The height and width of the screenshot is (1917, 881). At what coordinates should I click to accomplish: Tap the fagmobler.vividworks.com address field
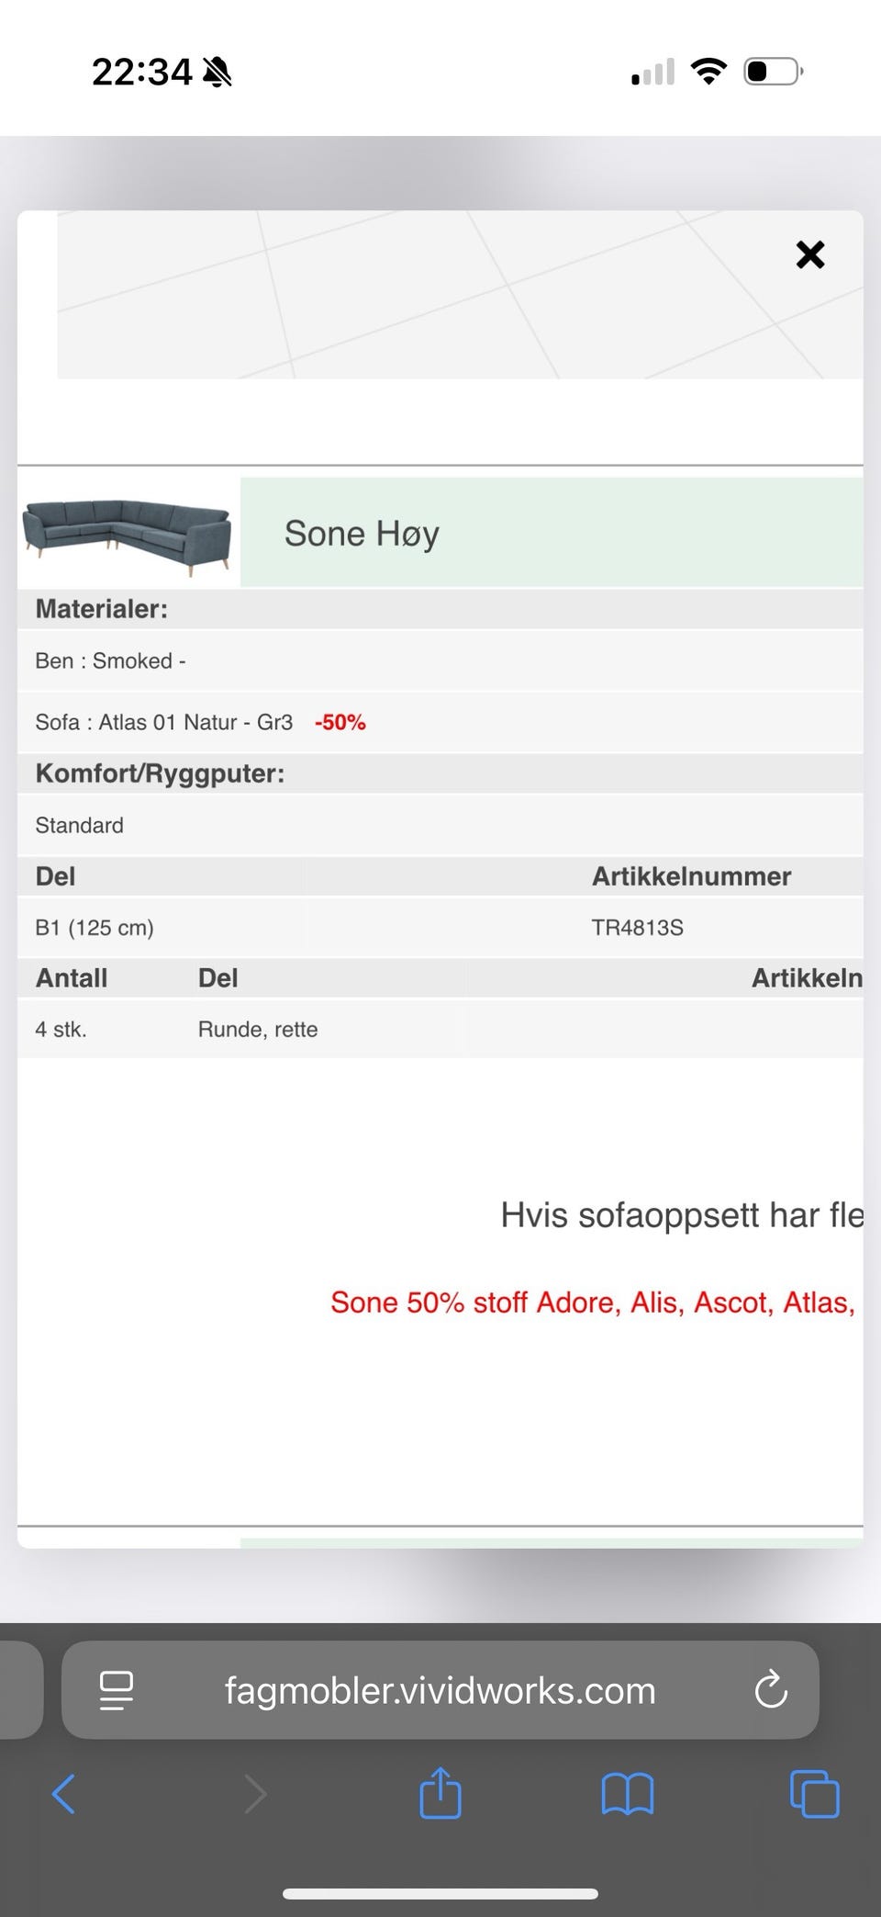440,1690
